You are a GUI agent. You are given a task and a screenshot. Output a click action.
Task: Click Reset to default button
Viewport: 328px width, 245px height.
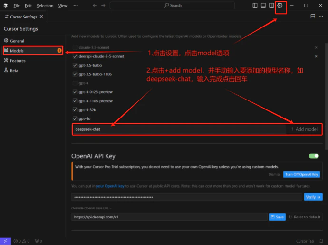(x=305, y=217)
